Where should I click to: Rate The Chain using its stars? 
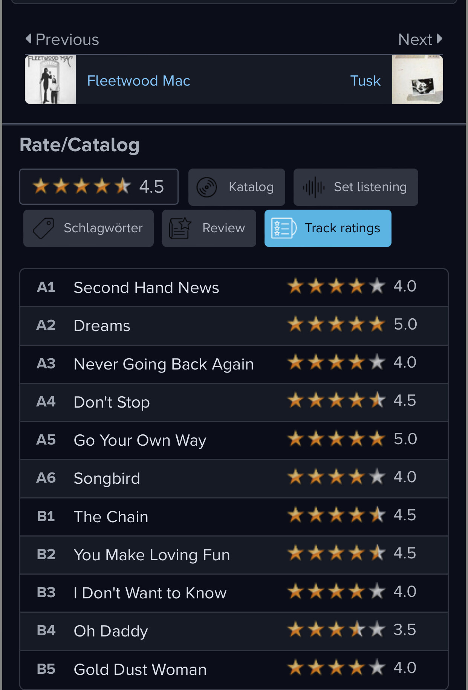[336, 515]
